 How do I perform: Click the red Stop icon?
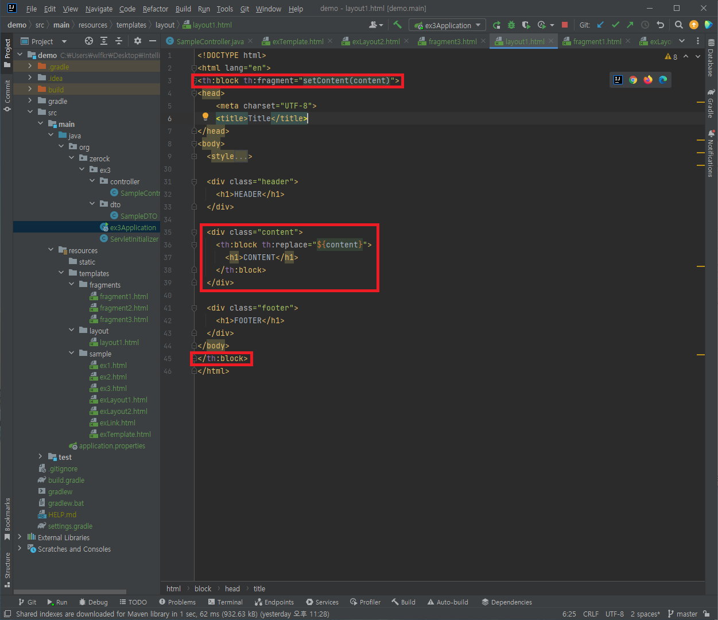(565, 25)
